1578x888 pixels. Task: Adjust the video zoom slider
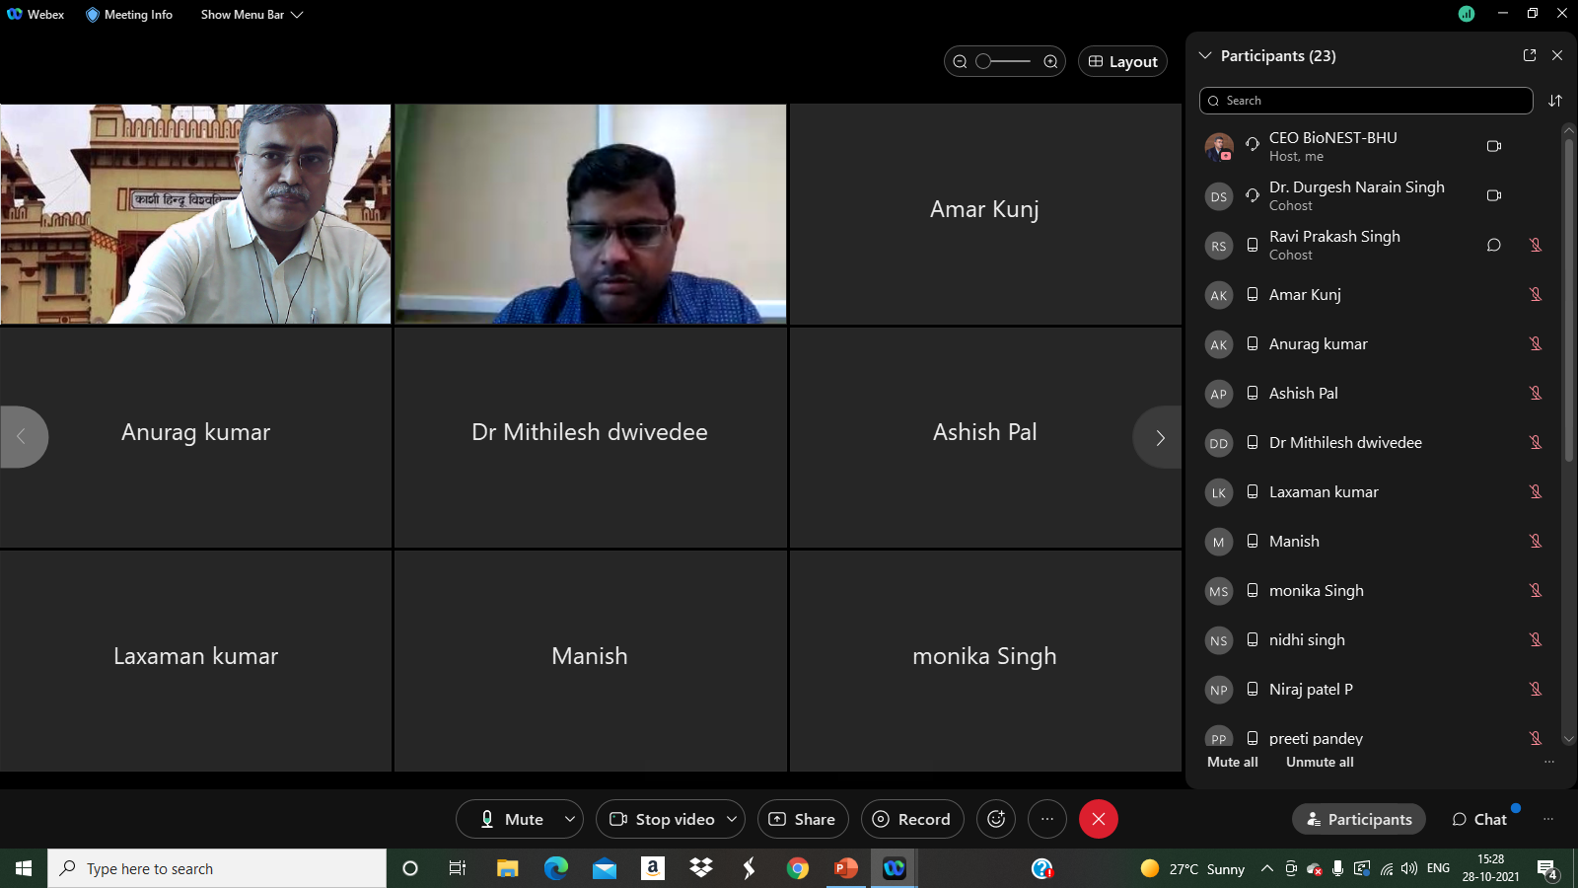[x=984, y=61]
